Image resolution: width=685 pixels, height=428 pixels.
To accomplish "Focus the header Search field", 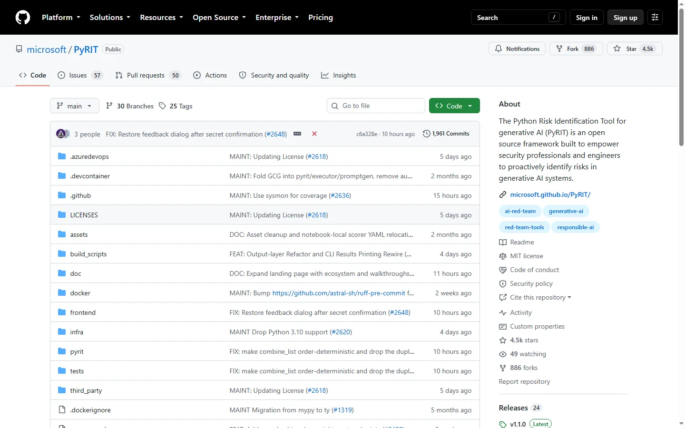I will 518,18.
